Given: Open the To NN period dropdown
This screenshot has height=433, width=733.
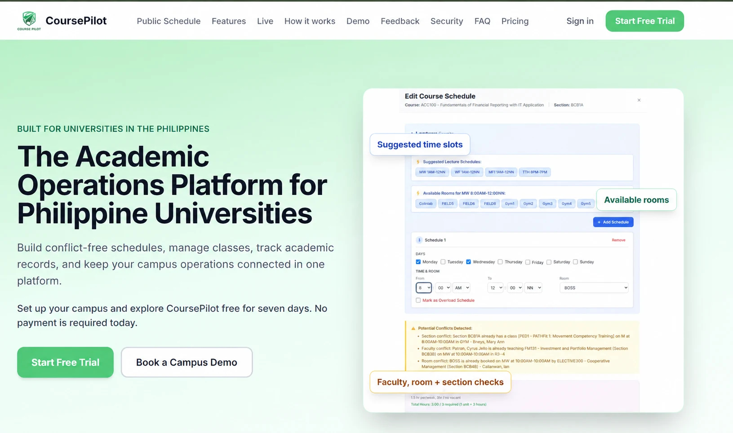Looking at the screenshot, I should pos(533,288).
